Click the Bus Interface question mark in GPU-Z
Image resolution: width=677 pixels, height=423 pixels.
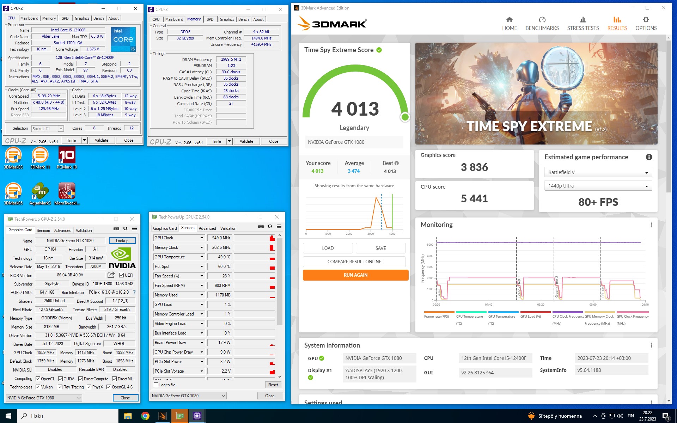click(x=134, y=292)
